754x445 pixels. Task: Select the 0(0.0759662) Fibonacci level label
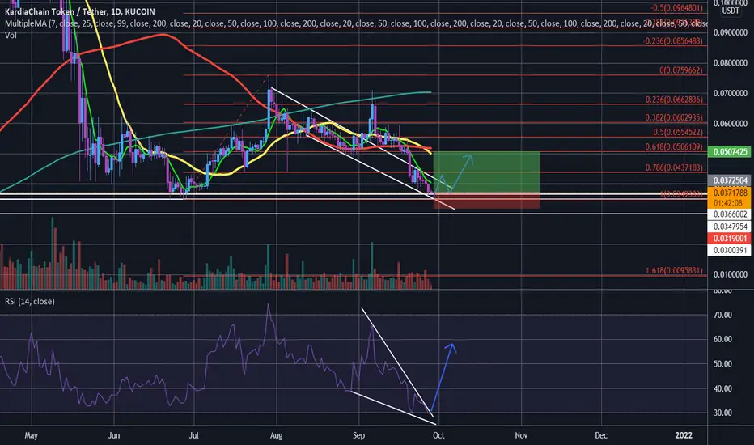[681, 70]
